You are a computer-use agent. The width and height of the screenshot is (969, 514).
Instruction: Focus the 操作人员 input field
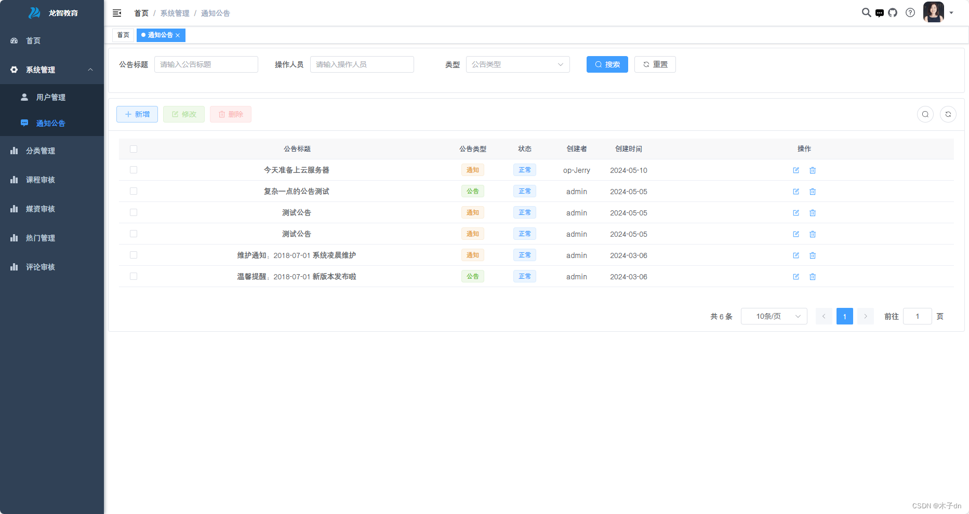(362, 64)
